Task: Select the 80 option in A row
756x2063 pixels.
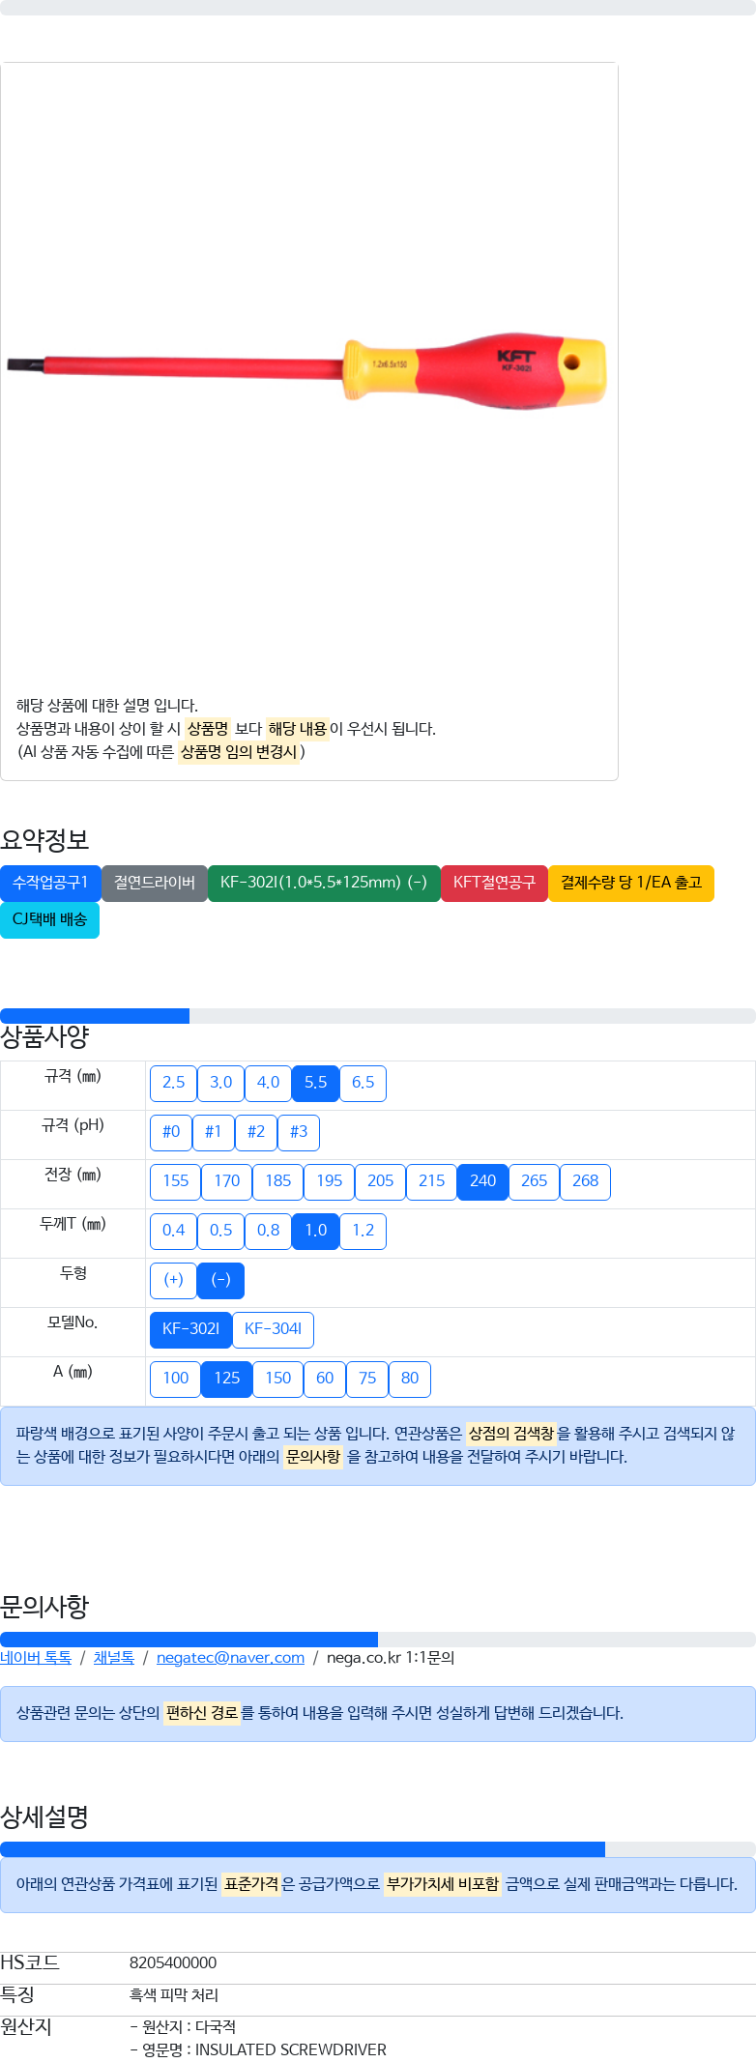Action: coord(410,1379)
